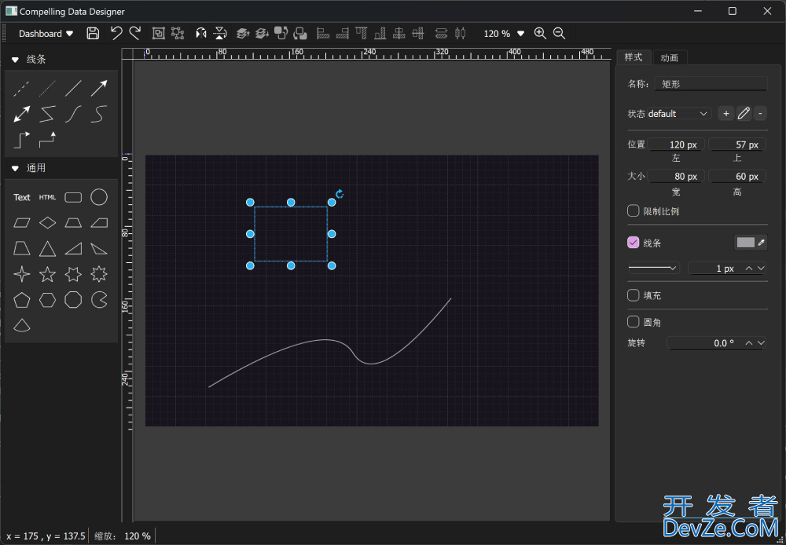The width and height of the screenshot is (786, 545).
Task: Zoom out with the magnifier minus icon
Action: coord(559,34)
